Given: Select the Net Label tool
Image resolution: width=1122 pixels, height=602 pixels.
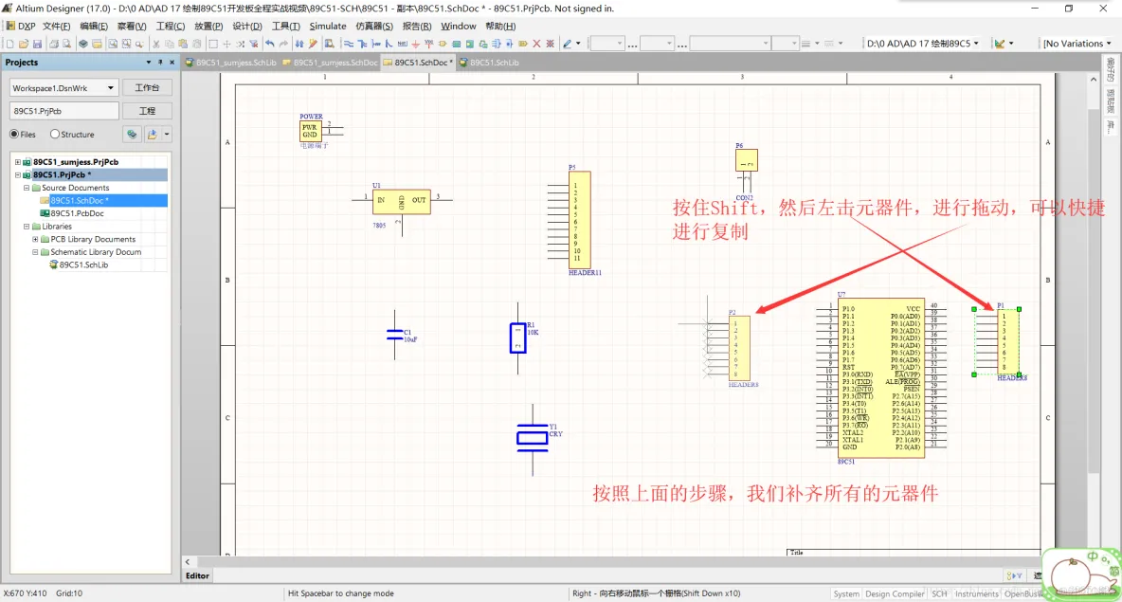Looking at the screenshot, I should pyautogui.click(x=403, y=44).
